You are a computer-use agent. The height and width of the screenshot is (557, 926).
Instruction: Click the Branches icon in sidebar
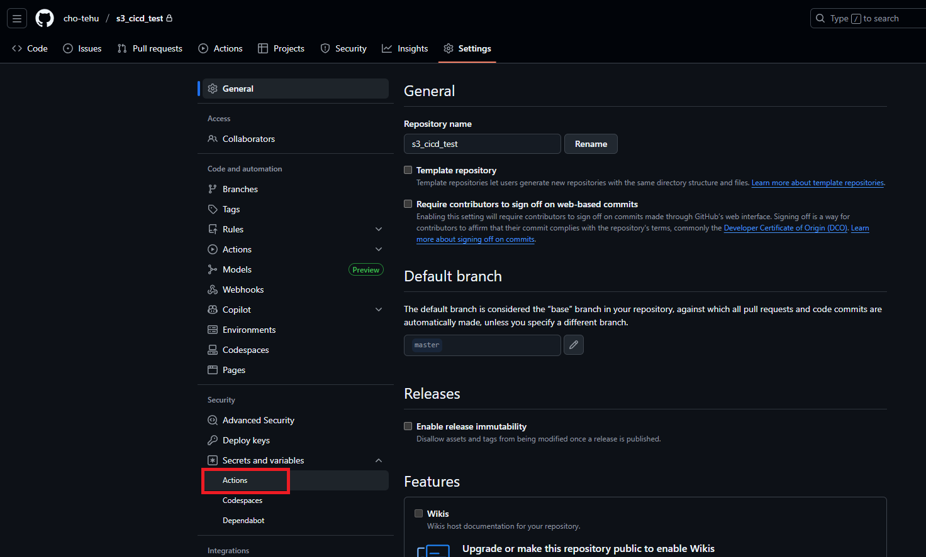(x=213, y=189)
